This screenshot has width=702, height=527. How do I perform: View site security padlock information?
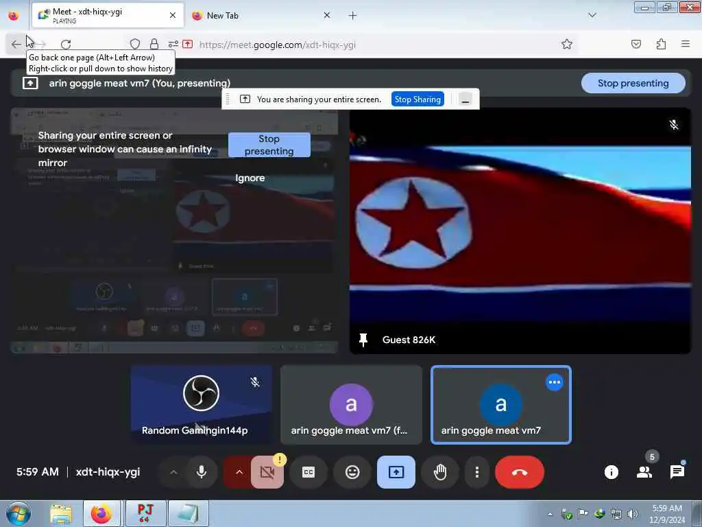pos(154,44)
